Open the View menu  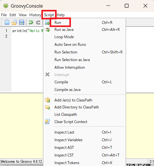[23, 15]
